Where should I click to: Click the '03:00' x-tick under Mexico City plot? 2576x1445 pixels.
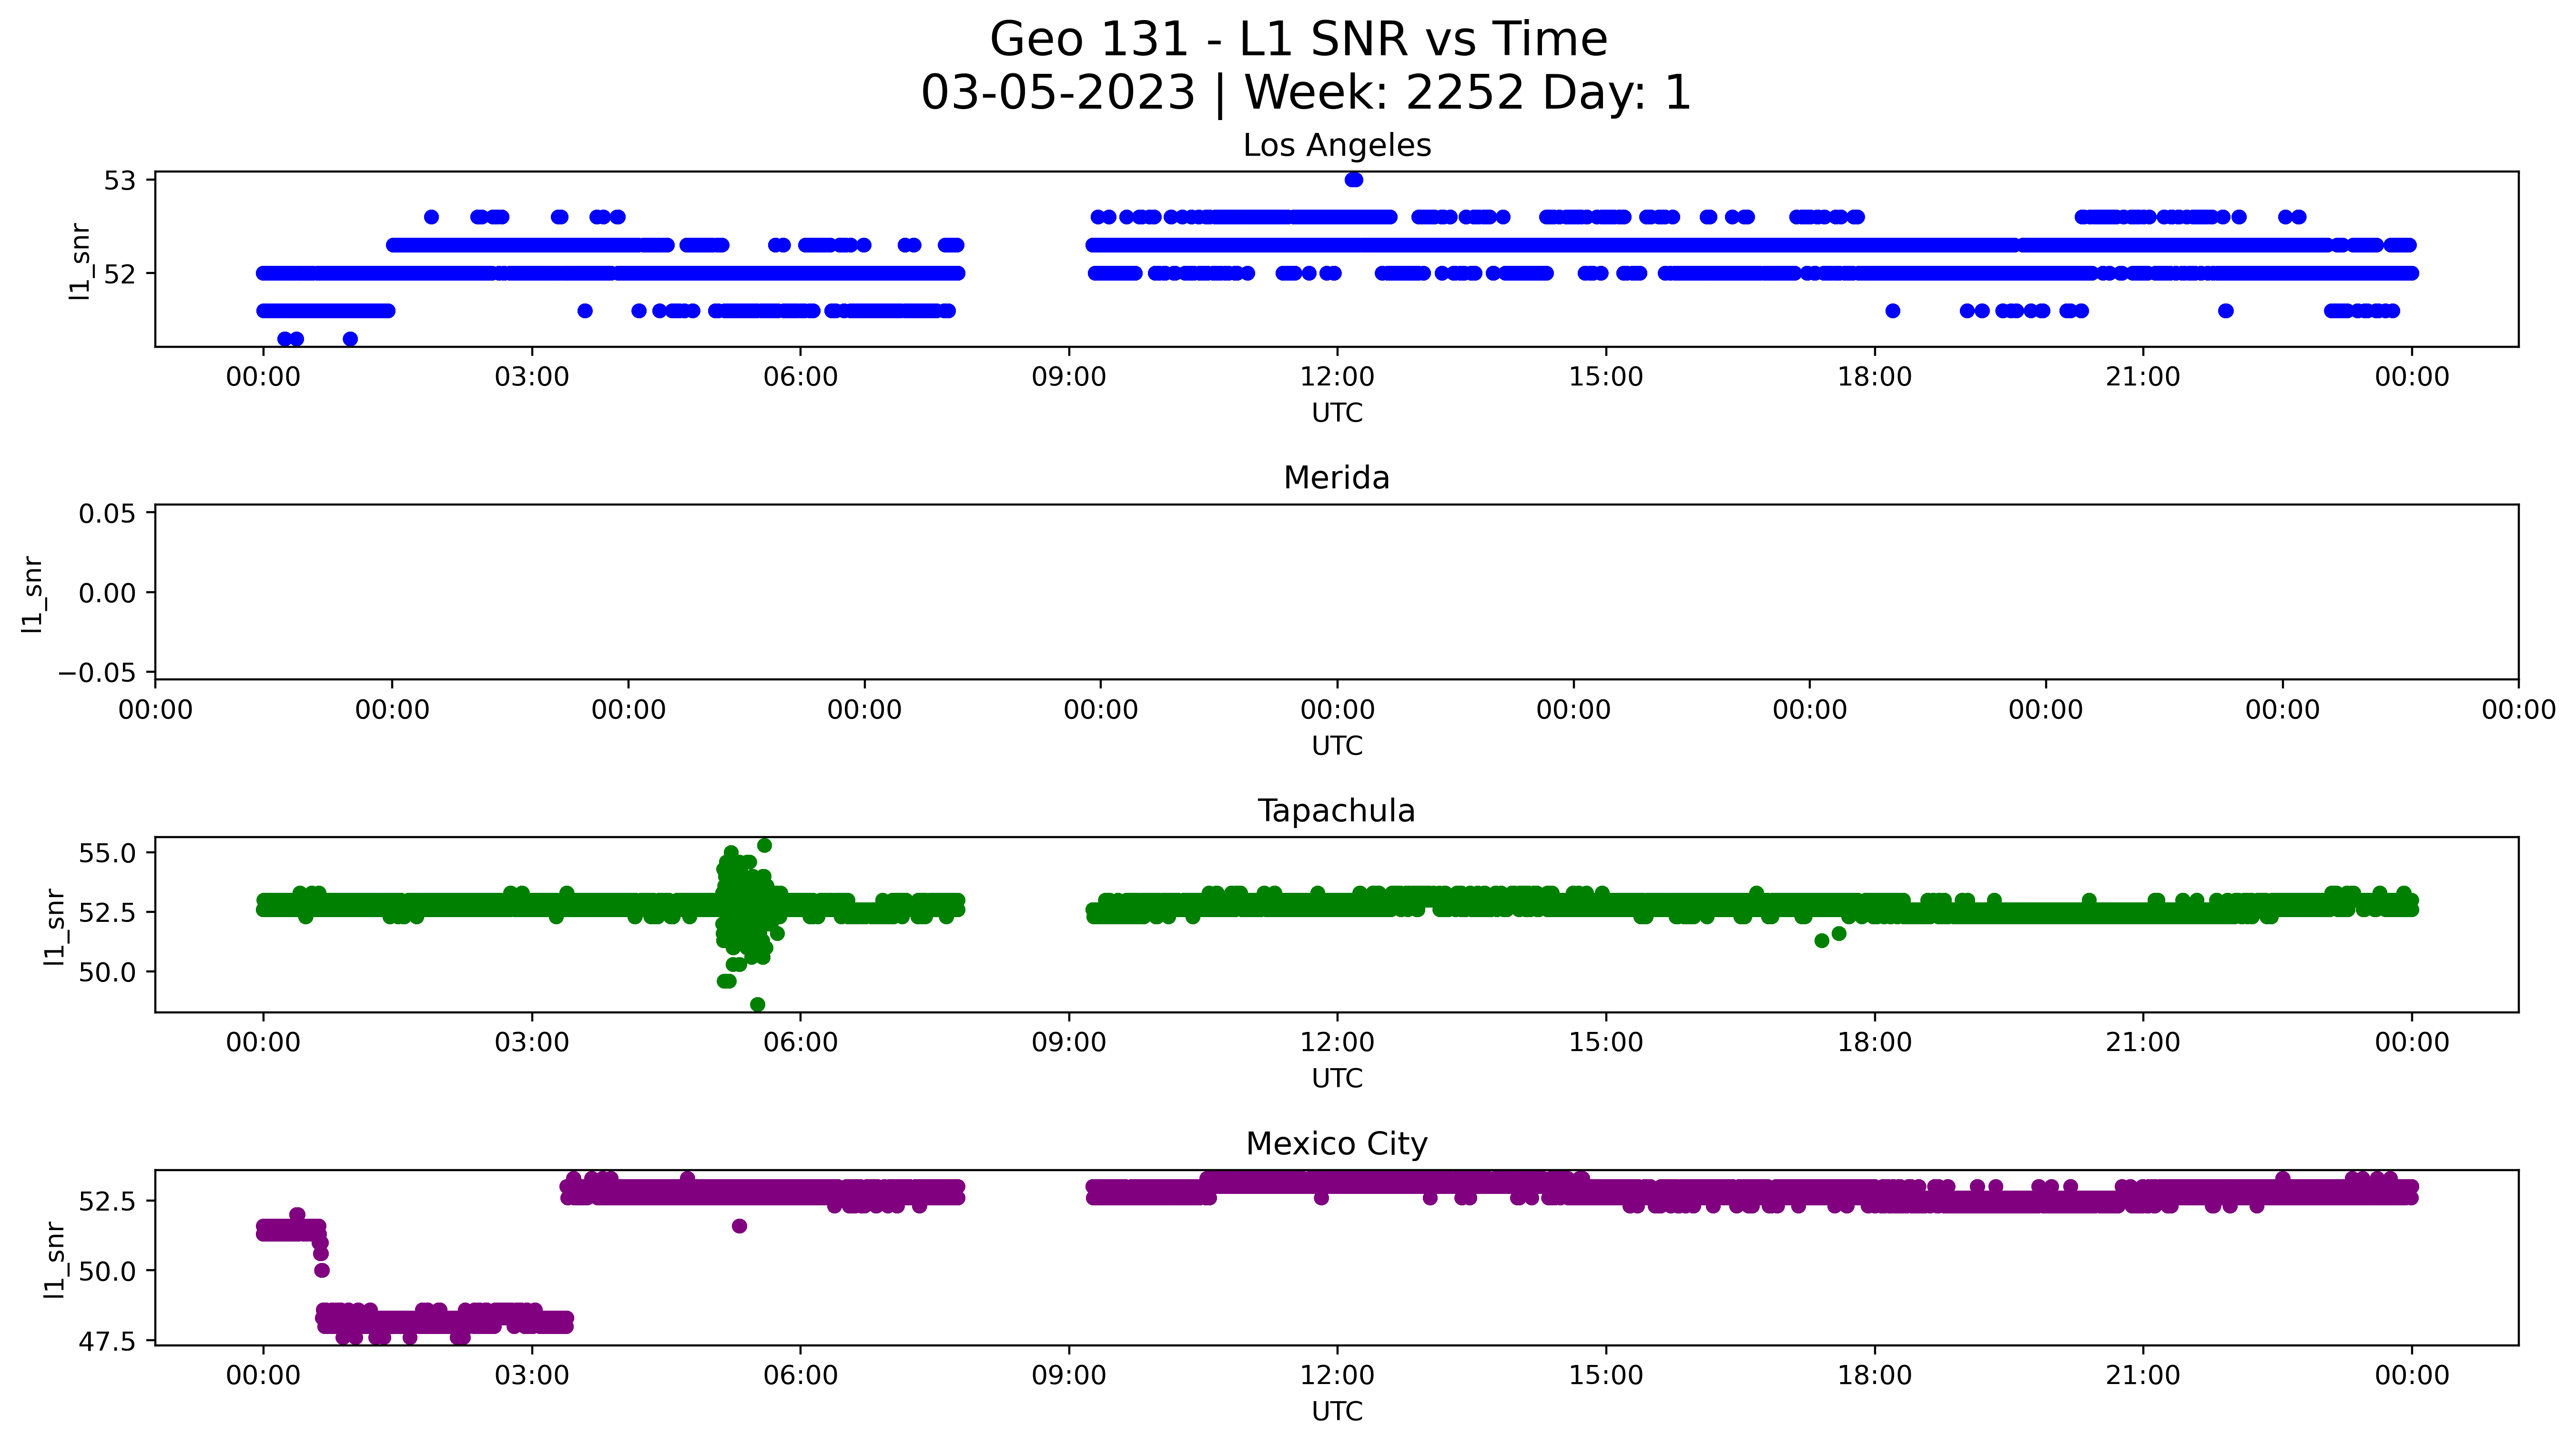(x=532, y=1376)
